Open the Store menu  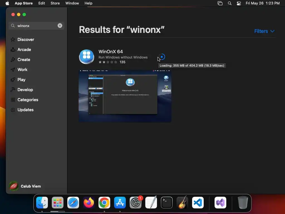[x=55, y=3]
